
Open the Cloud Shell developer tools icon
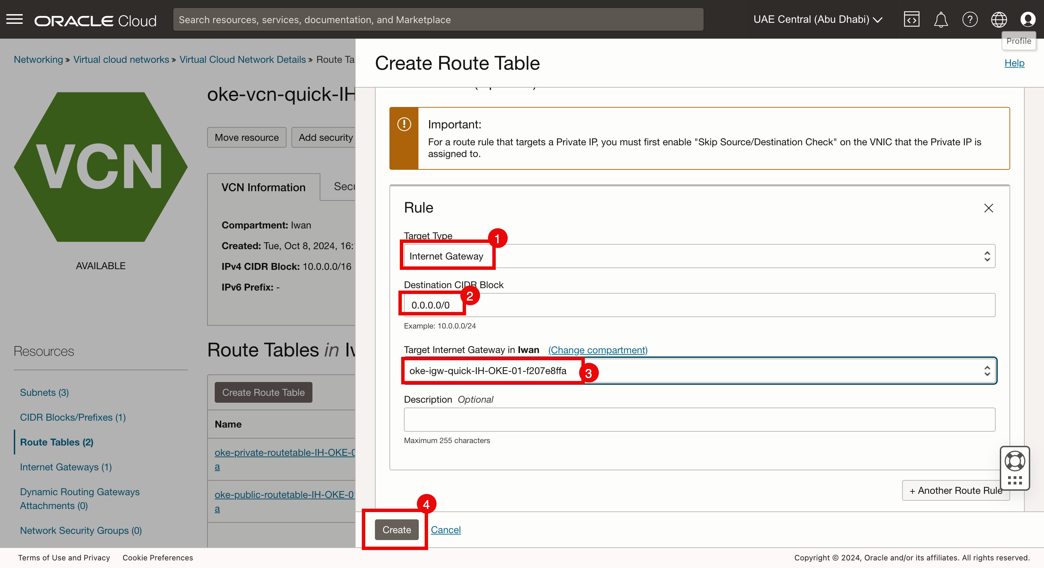(x=911, y=19)
